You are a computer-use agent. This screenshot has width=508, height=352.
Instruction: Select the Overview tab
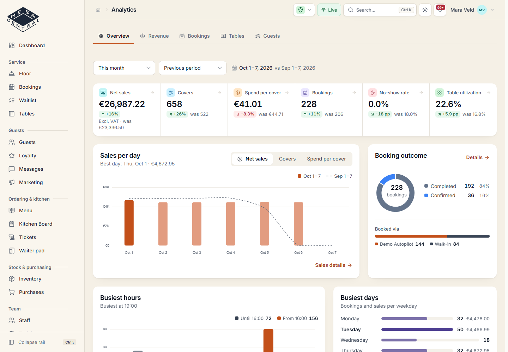(x=114, y=36)
